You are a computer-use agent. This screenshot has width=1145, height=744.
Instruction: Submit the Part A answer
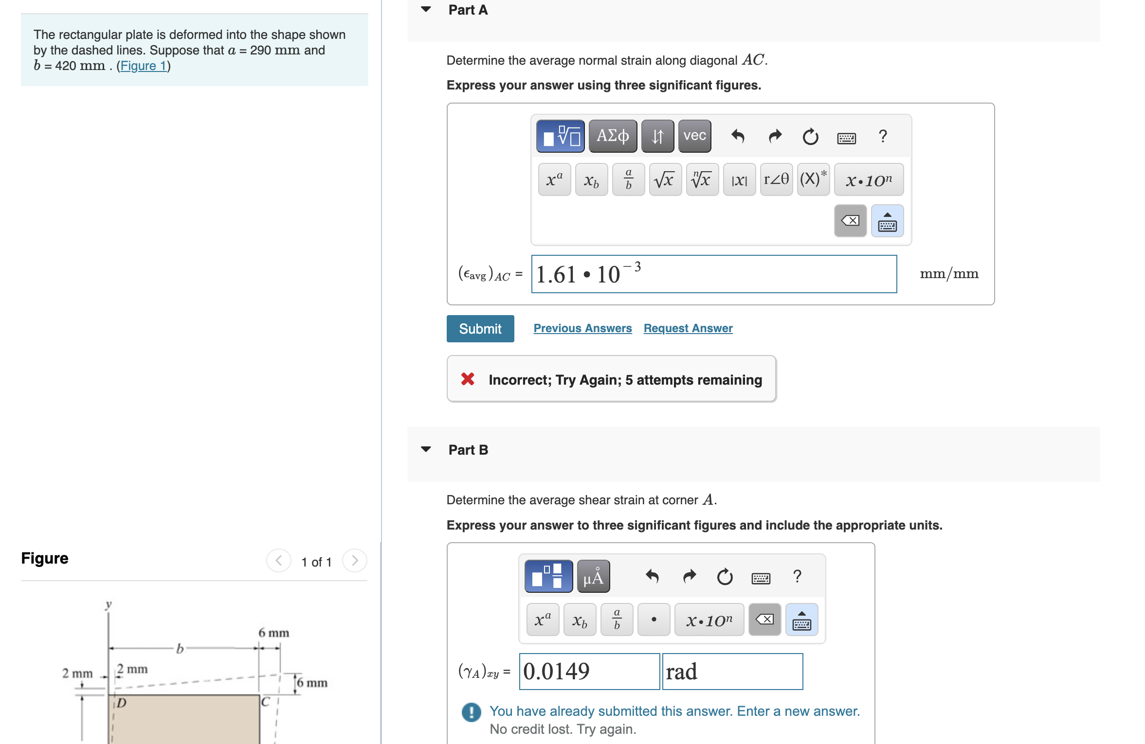[480, 329]
